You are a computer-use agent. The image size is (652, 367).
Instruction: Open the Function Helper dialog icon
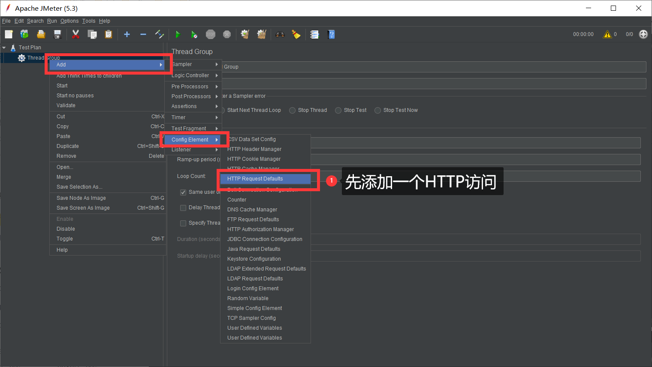[x=315, y=34]
